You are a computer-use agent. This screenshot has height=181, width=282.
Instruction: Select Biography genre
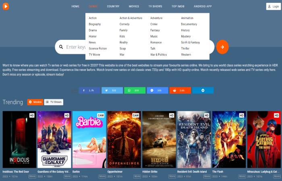point(95,24)
